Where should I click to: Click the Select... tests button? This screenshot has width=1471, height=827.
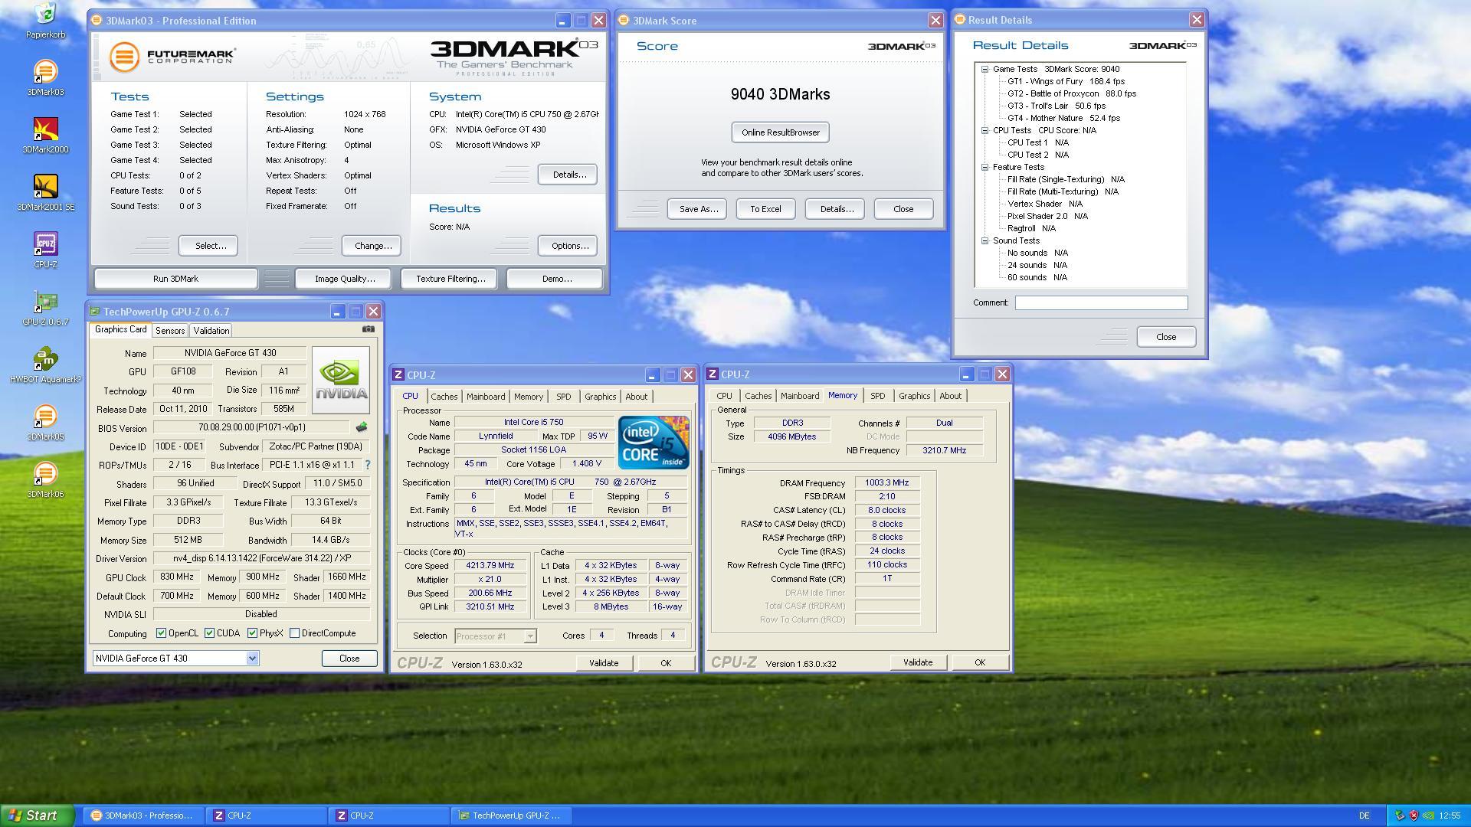[x=208, y=246]
